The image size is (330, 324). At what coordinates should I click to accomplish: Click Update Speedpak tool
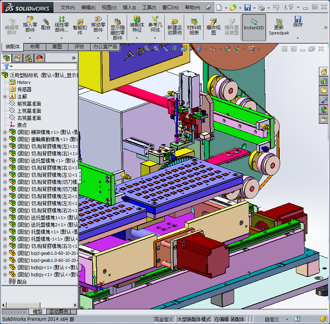[x=279, y=27]
